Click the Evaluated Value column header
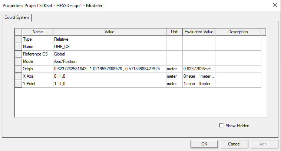 click(199, 32)
